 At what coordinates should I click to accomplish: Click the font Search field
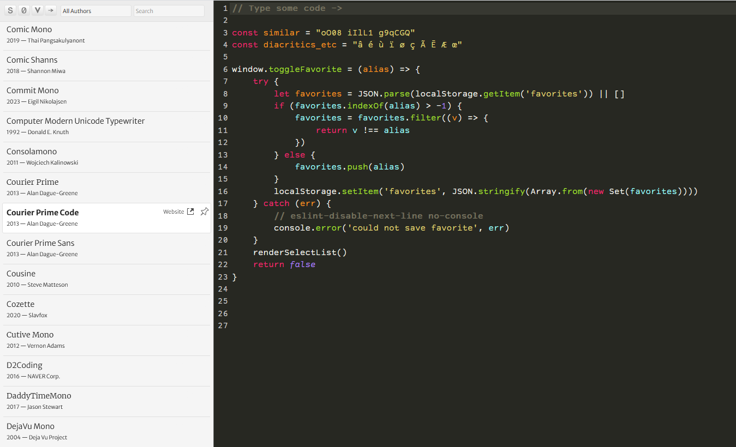click(169, 11)
